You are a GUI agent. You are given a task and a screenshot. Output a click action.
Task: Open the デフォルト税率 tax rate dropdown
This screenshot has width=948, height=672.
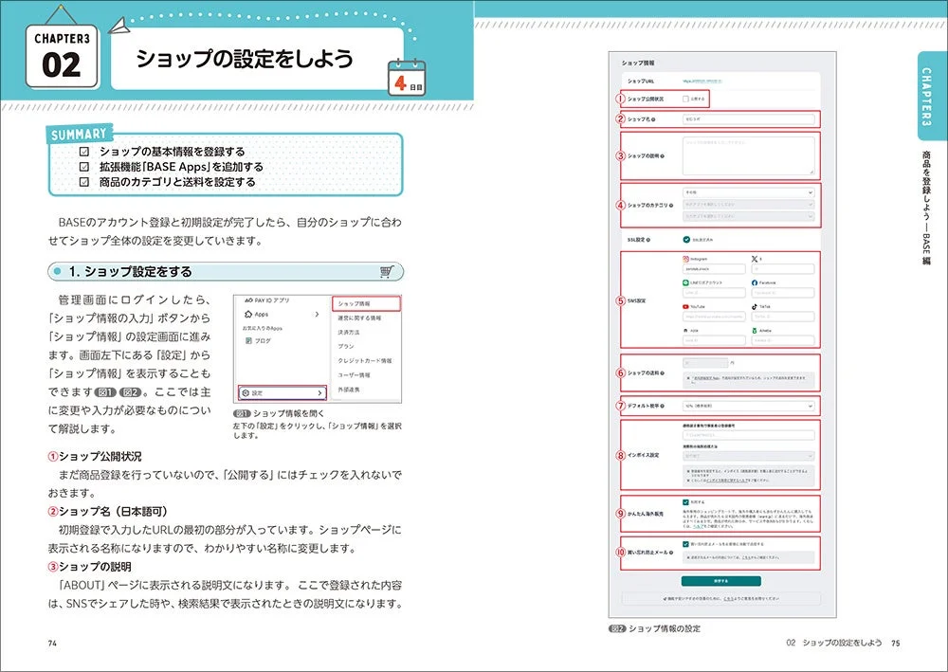[749, 406]
